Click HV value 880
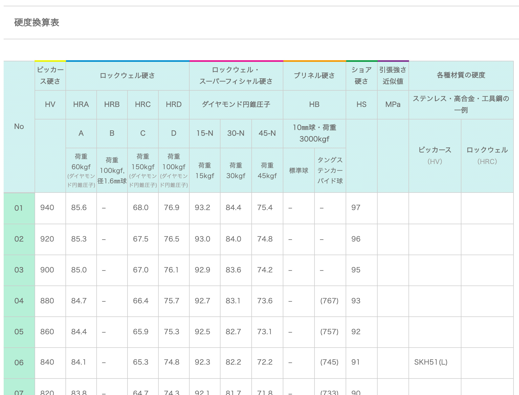 coord(47,301)
